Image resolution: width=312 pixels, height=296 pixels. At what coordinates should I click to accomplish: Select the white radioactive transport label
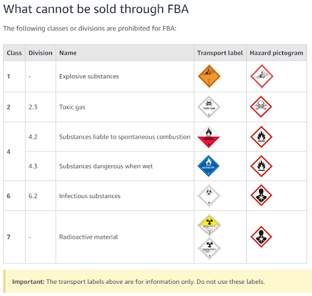209,249
